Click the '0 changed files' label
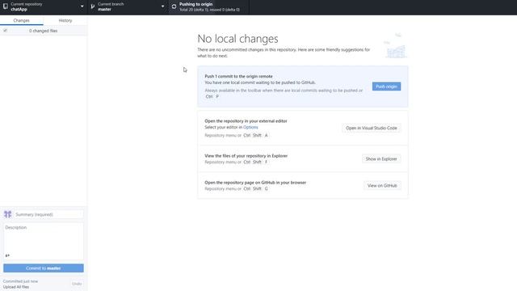Screen dimensions: 517x291 43,31
